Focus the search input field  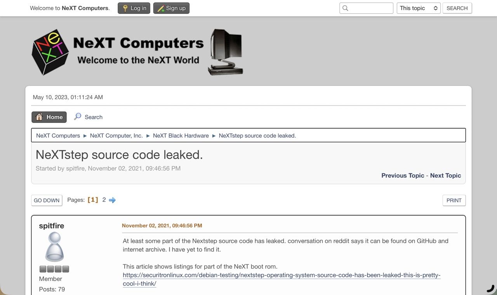point(366,8)
